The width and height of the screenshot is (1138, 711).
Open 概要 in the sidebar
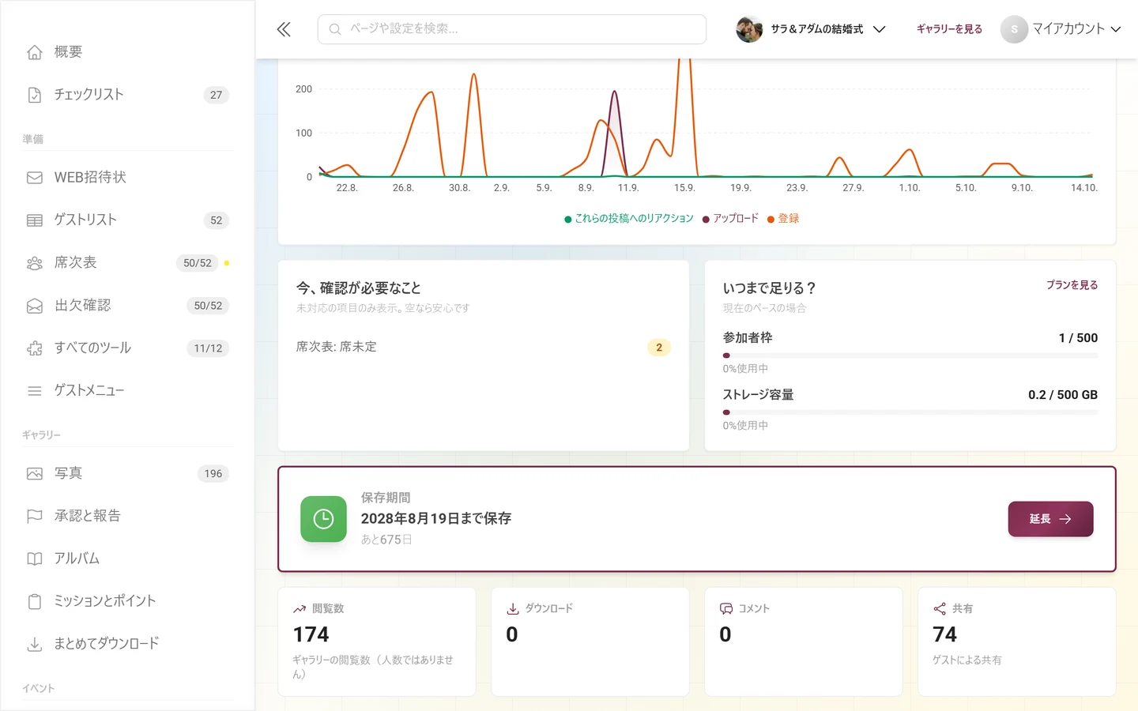(x=127, y=52)
